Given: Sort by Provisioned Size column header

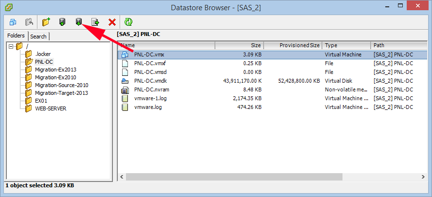Looking at the screenshot, I should pos(292,45).
